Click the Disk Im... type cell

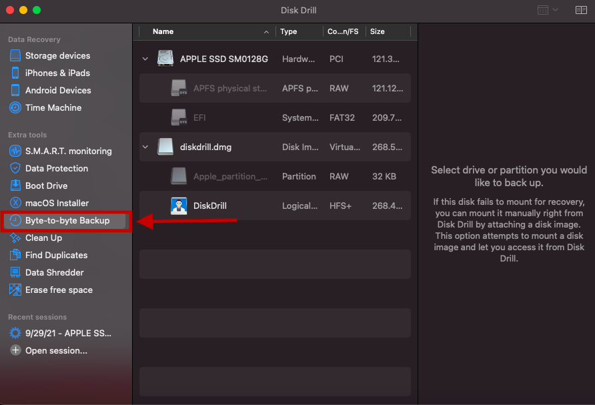[x=300, y=147]
